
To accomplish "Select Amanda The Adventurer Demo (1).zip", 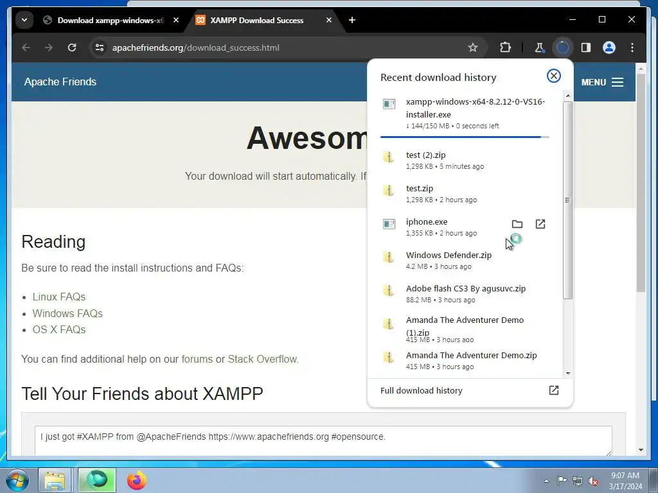I will point(465,328).
